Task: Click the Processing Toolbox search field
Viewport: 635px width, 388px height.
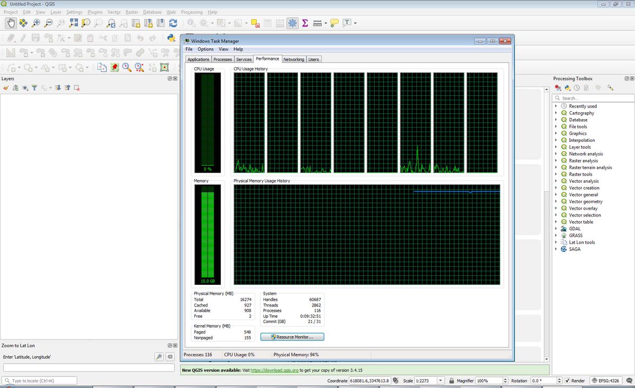Action: point(593,98)
